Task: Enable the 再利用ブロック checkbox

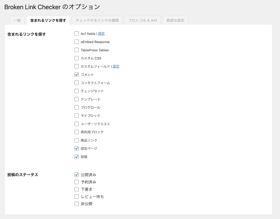Action: pyautogui.click(x=77, y=132)
